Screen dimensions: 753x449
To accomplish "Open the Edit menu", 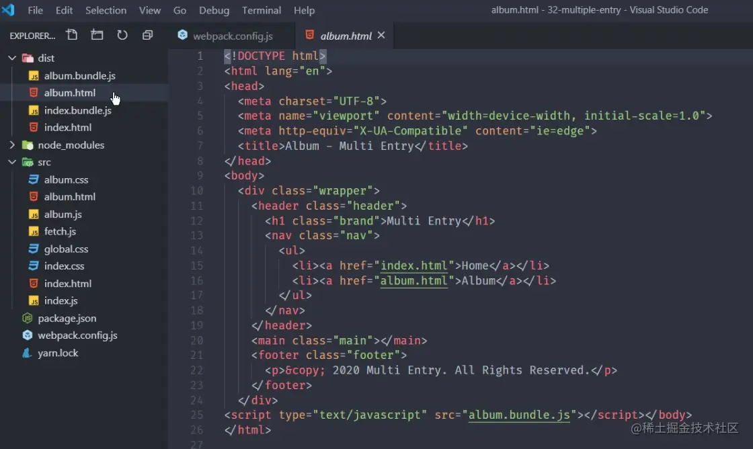I will (64, 10).
